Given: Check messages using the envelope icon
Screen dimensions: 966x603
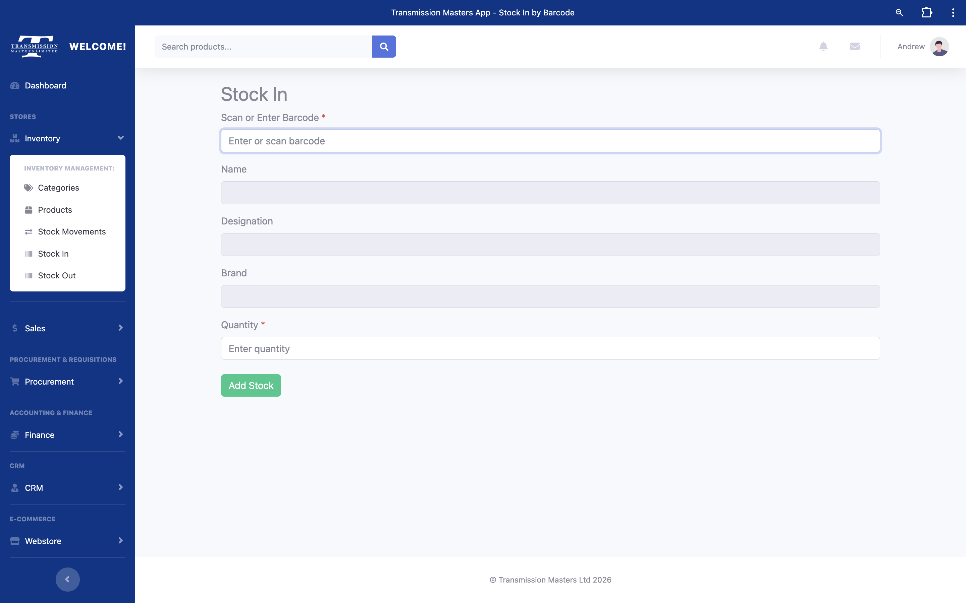Looking at the screenshot, I should coord(855,46).
